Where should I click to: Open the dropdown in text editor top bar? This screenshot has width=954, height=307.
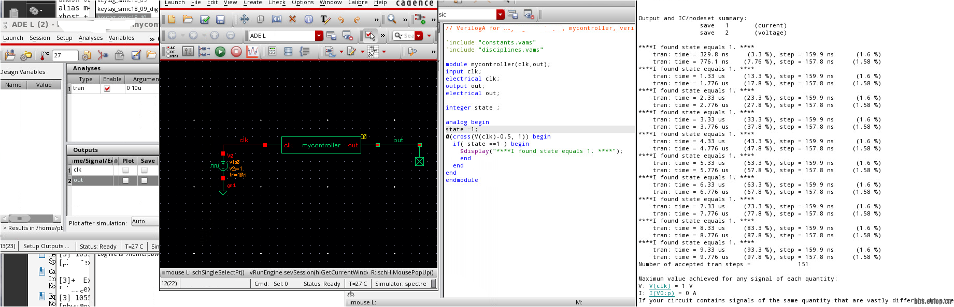(500, 14)
